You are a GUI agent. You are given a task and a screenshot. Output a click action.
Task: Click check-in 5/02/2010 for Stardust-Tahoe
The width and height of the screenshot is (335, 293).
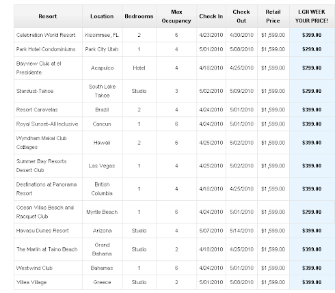click(211, 91)
